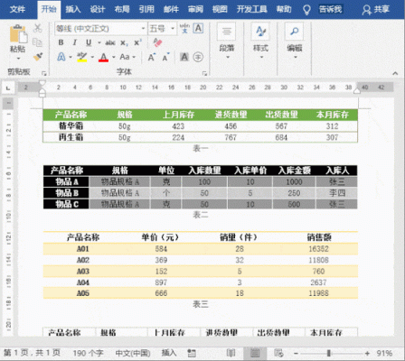Click the Enclose Characters circle icon
Viewport: 405px width, 361px height.
tap(198, 57)
